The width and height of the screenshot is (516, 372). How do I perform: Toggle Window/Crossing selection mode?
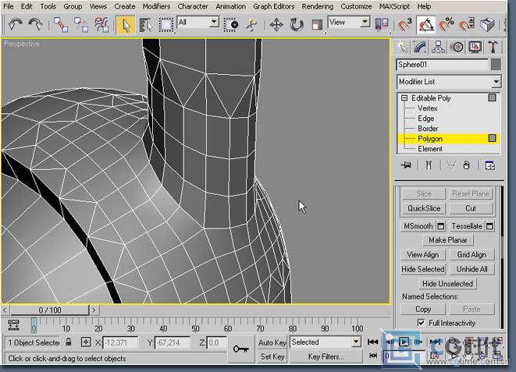point(231,25)
